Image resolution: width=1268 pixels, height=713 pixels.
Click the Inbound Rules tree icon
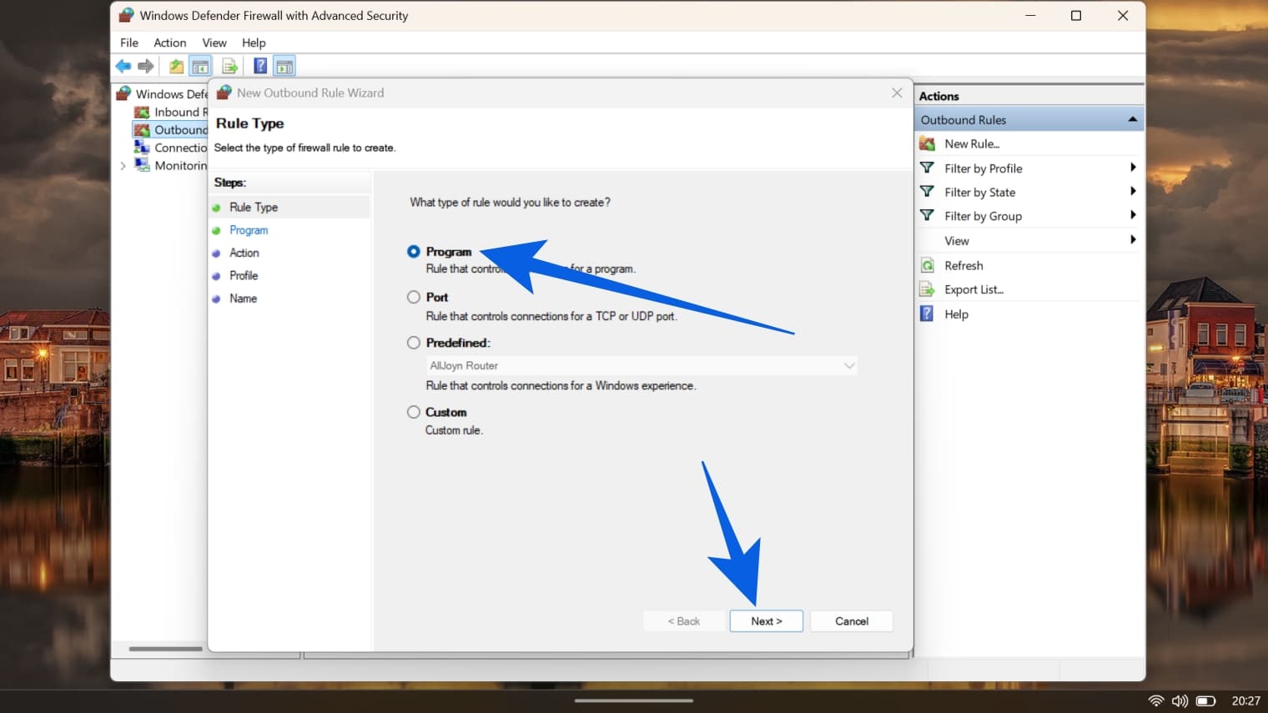click(142, 112)
